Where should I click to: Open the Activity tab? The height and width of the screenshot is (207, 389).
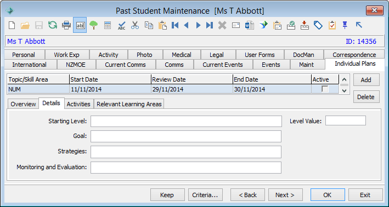pos(108,55)
